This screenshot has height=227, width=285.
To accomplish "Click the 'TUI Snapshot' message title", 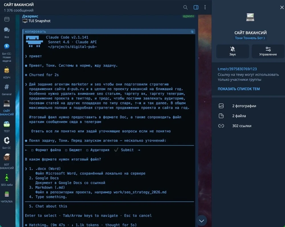I will (39, 21).
